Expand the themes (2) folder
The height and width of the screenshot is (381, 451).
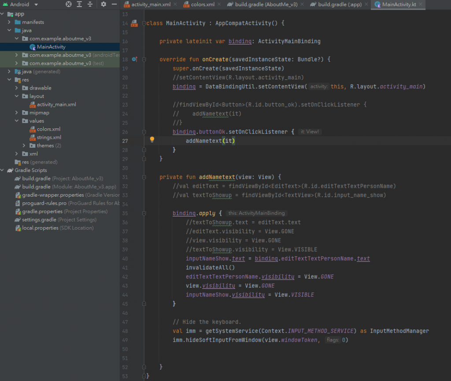[x=24, y=146]
